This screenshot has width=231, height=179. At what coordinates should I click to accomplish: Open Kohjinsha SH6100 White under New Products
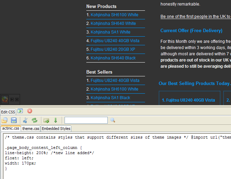click(114, 15)
